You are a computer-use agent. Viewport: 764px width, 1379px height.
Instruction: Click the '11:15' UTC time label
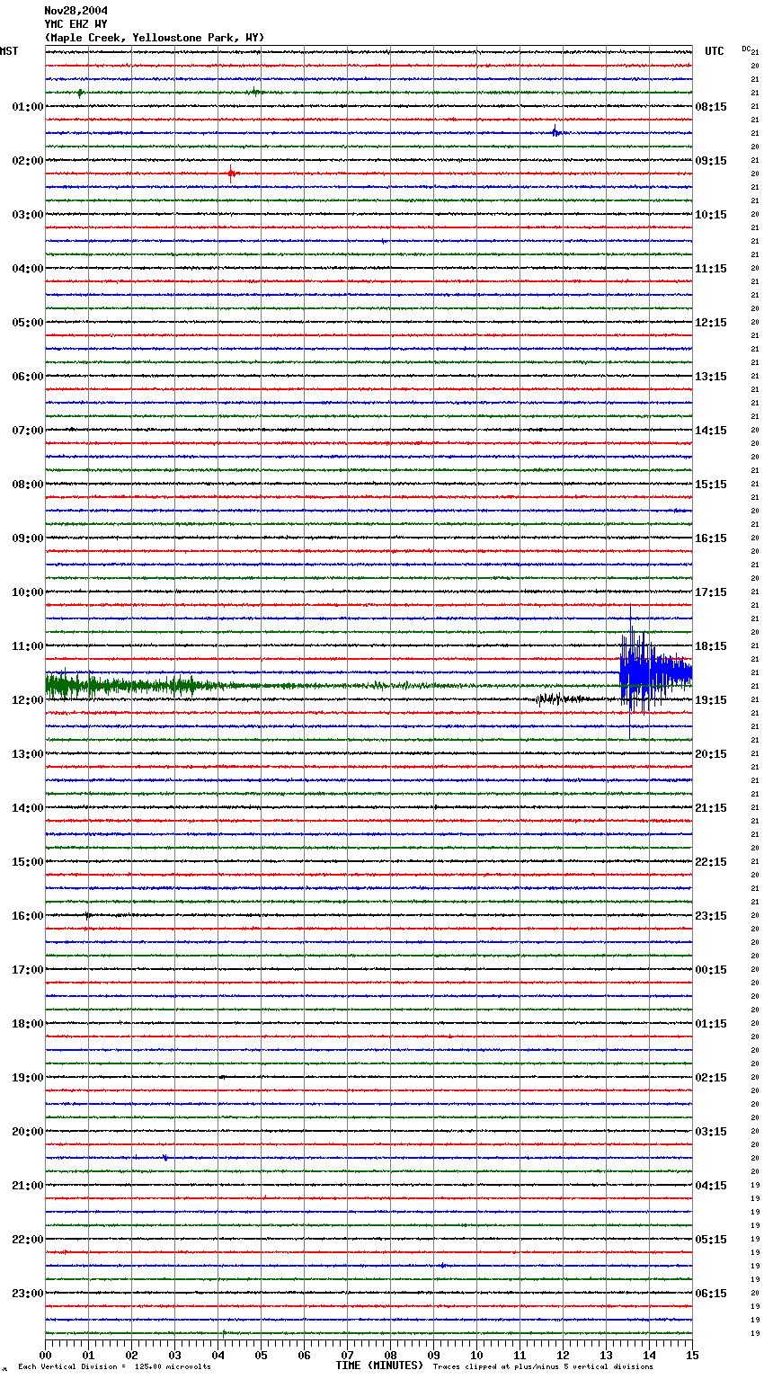pyautogui.click(x=711, y=269)
